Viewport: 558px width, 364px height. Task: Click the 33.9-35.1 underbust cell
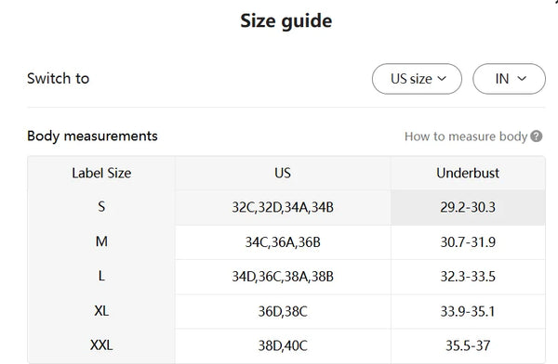click(468, 311)
